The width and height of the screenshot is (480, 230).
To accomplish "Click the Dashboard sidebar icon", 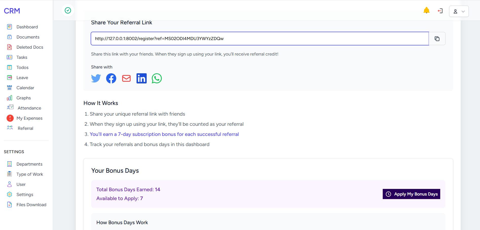I will tap(10, 27).
